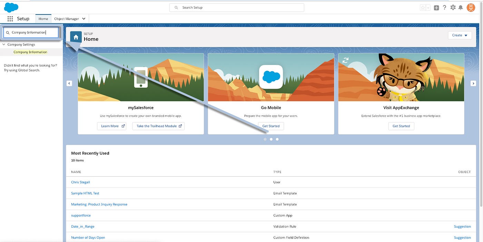The image size is (483, 242).
Task: Open the notifications bell
Action: [x=461, y=7]
